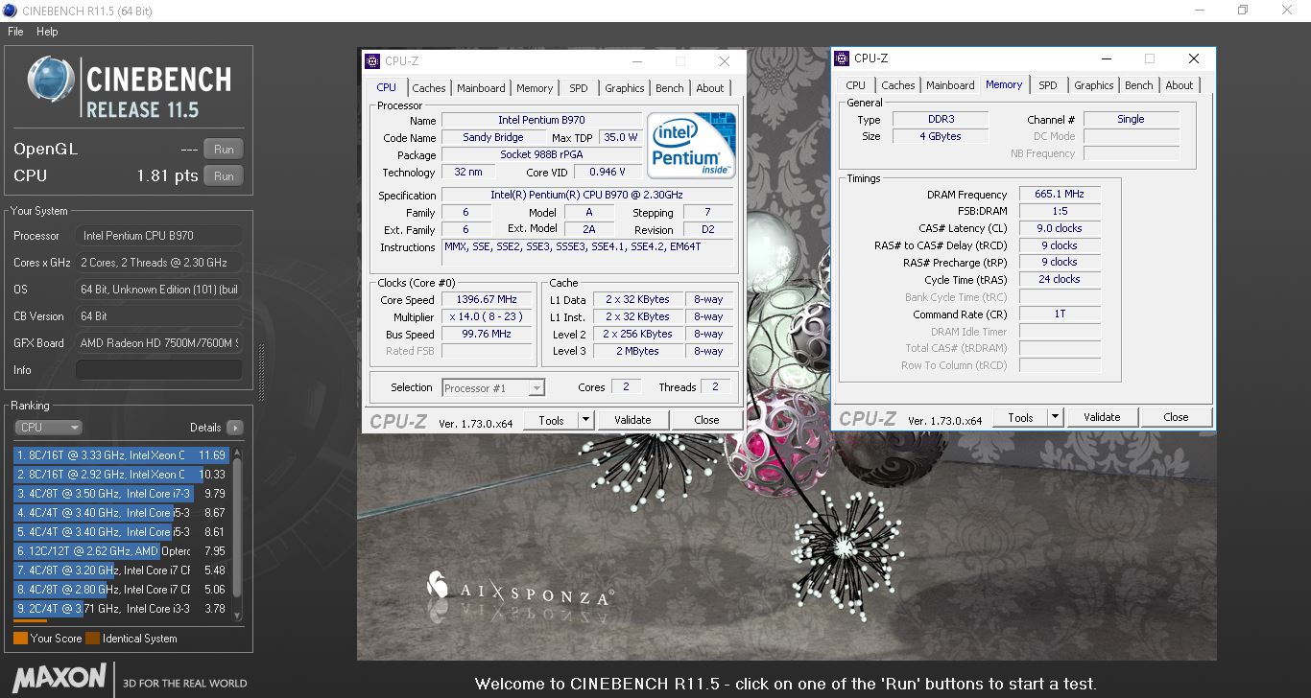
Task: Open Graphics tab in right CPU-Z window
Action: point(1094,86)
